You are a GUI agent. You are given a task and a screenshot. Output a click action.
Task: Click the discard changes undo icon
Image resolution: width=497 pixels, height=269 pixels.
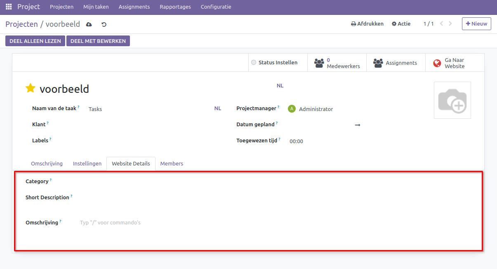(104, 24)
